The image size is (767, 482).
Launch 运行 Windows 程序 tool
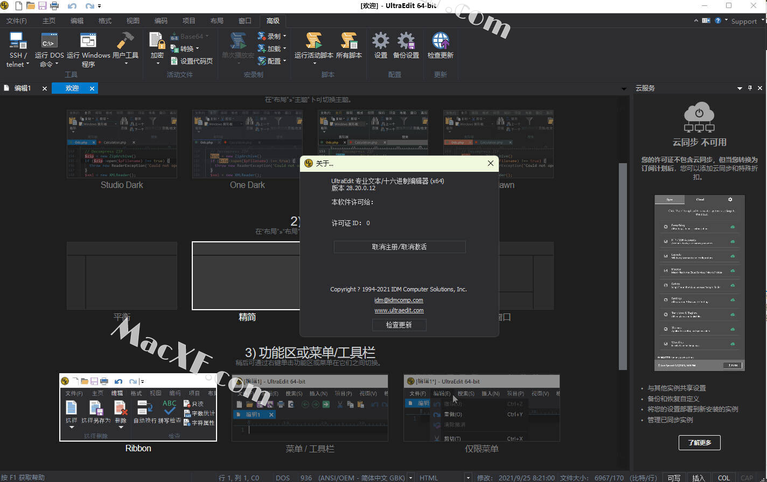tap(88, 50)
